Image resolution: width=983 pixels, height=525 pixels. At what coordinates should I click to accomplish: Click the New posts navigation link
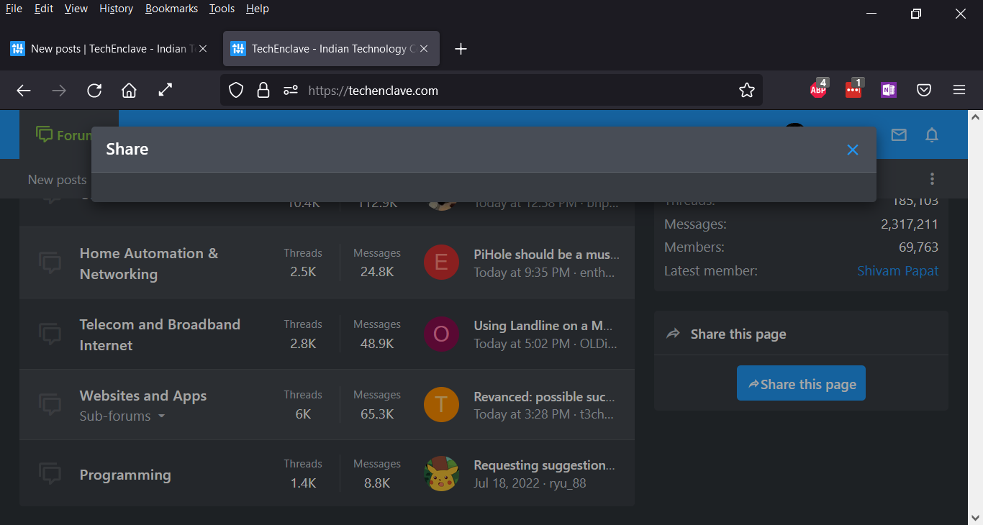[x=57, y=180]
